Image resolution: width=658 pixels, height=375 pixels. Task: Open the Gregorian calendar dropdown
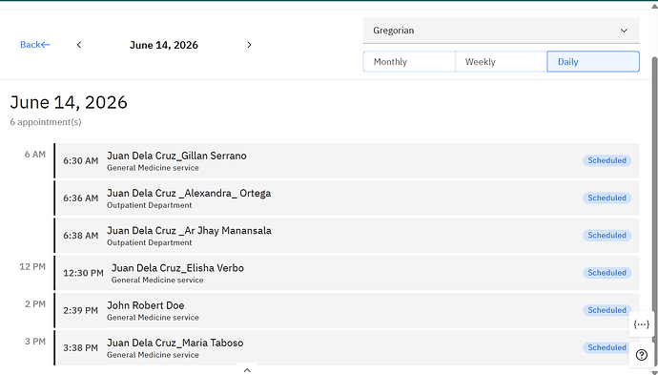pos(501,31)
